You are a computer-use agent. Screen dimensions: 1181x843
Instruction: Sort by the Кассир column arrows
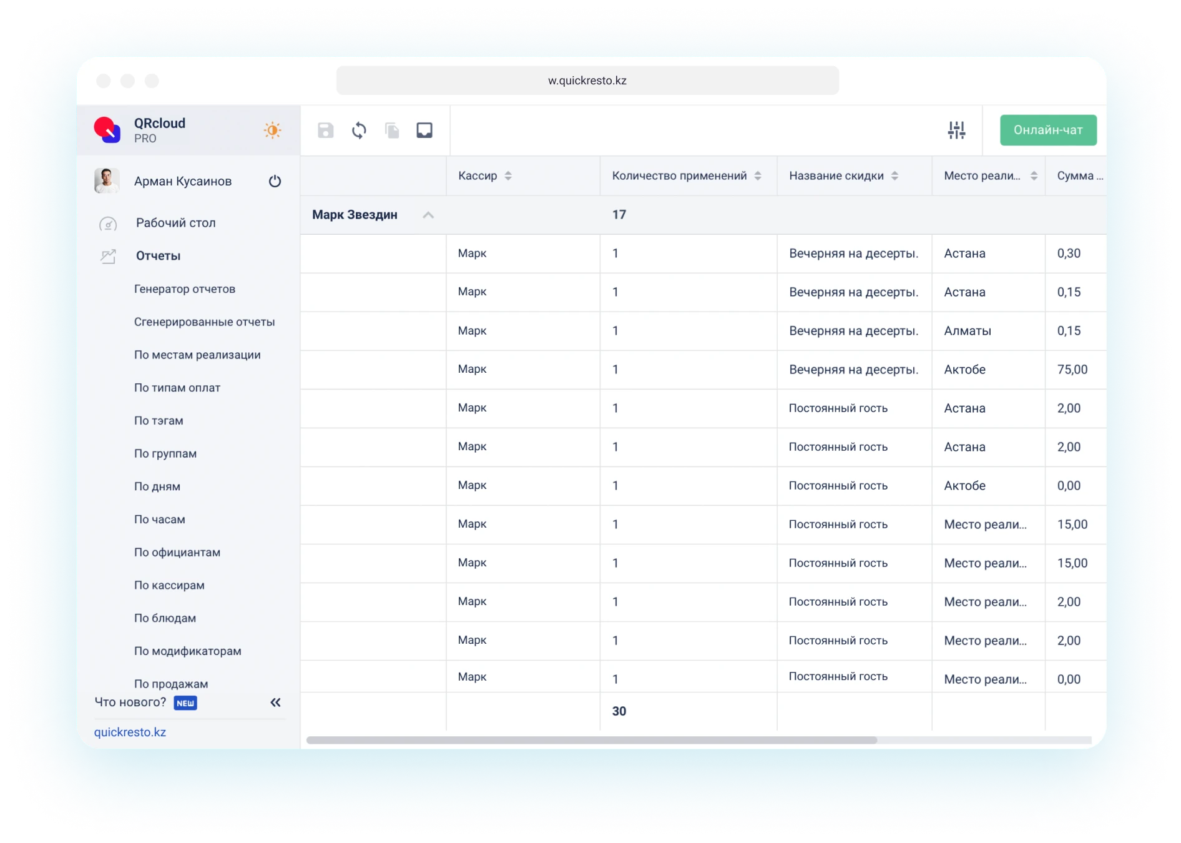[x=508, y=176]
